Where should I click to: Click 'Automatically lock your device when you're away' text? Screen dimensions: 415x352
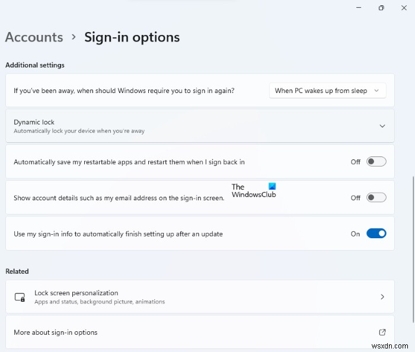pos(79,131)
